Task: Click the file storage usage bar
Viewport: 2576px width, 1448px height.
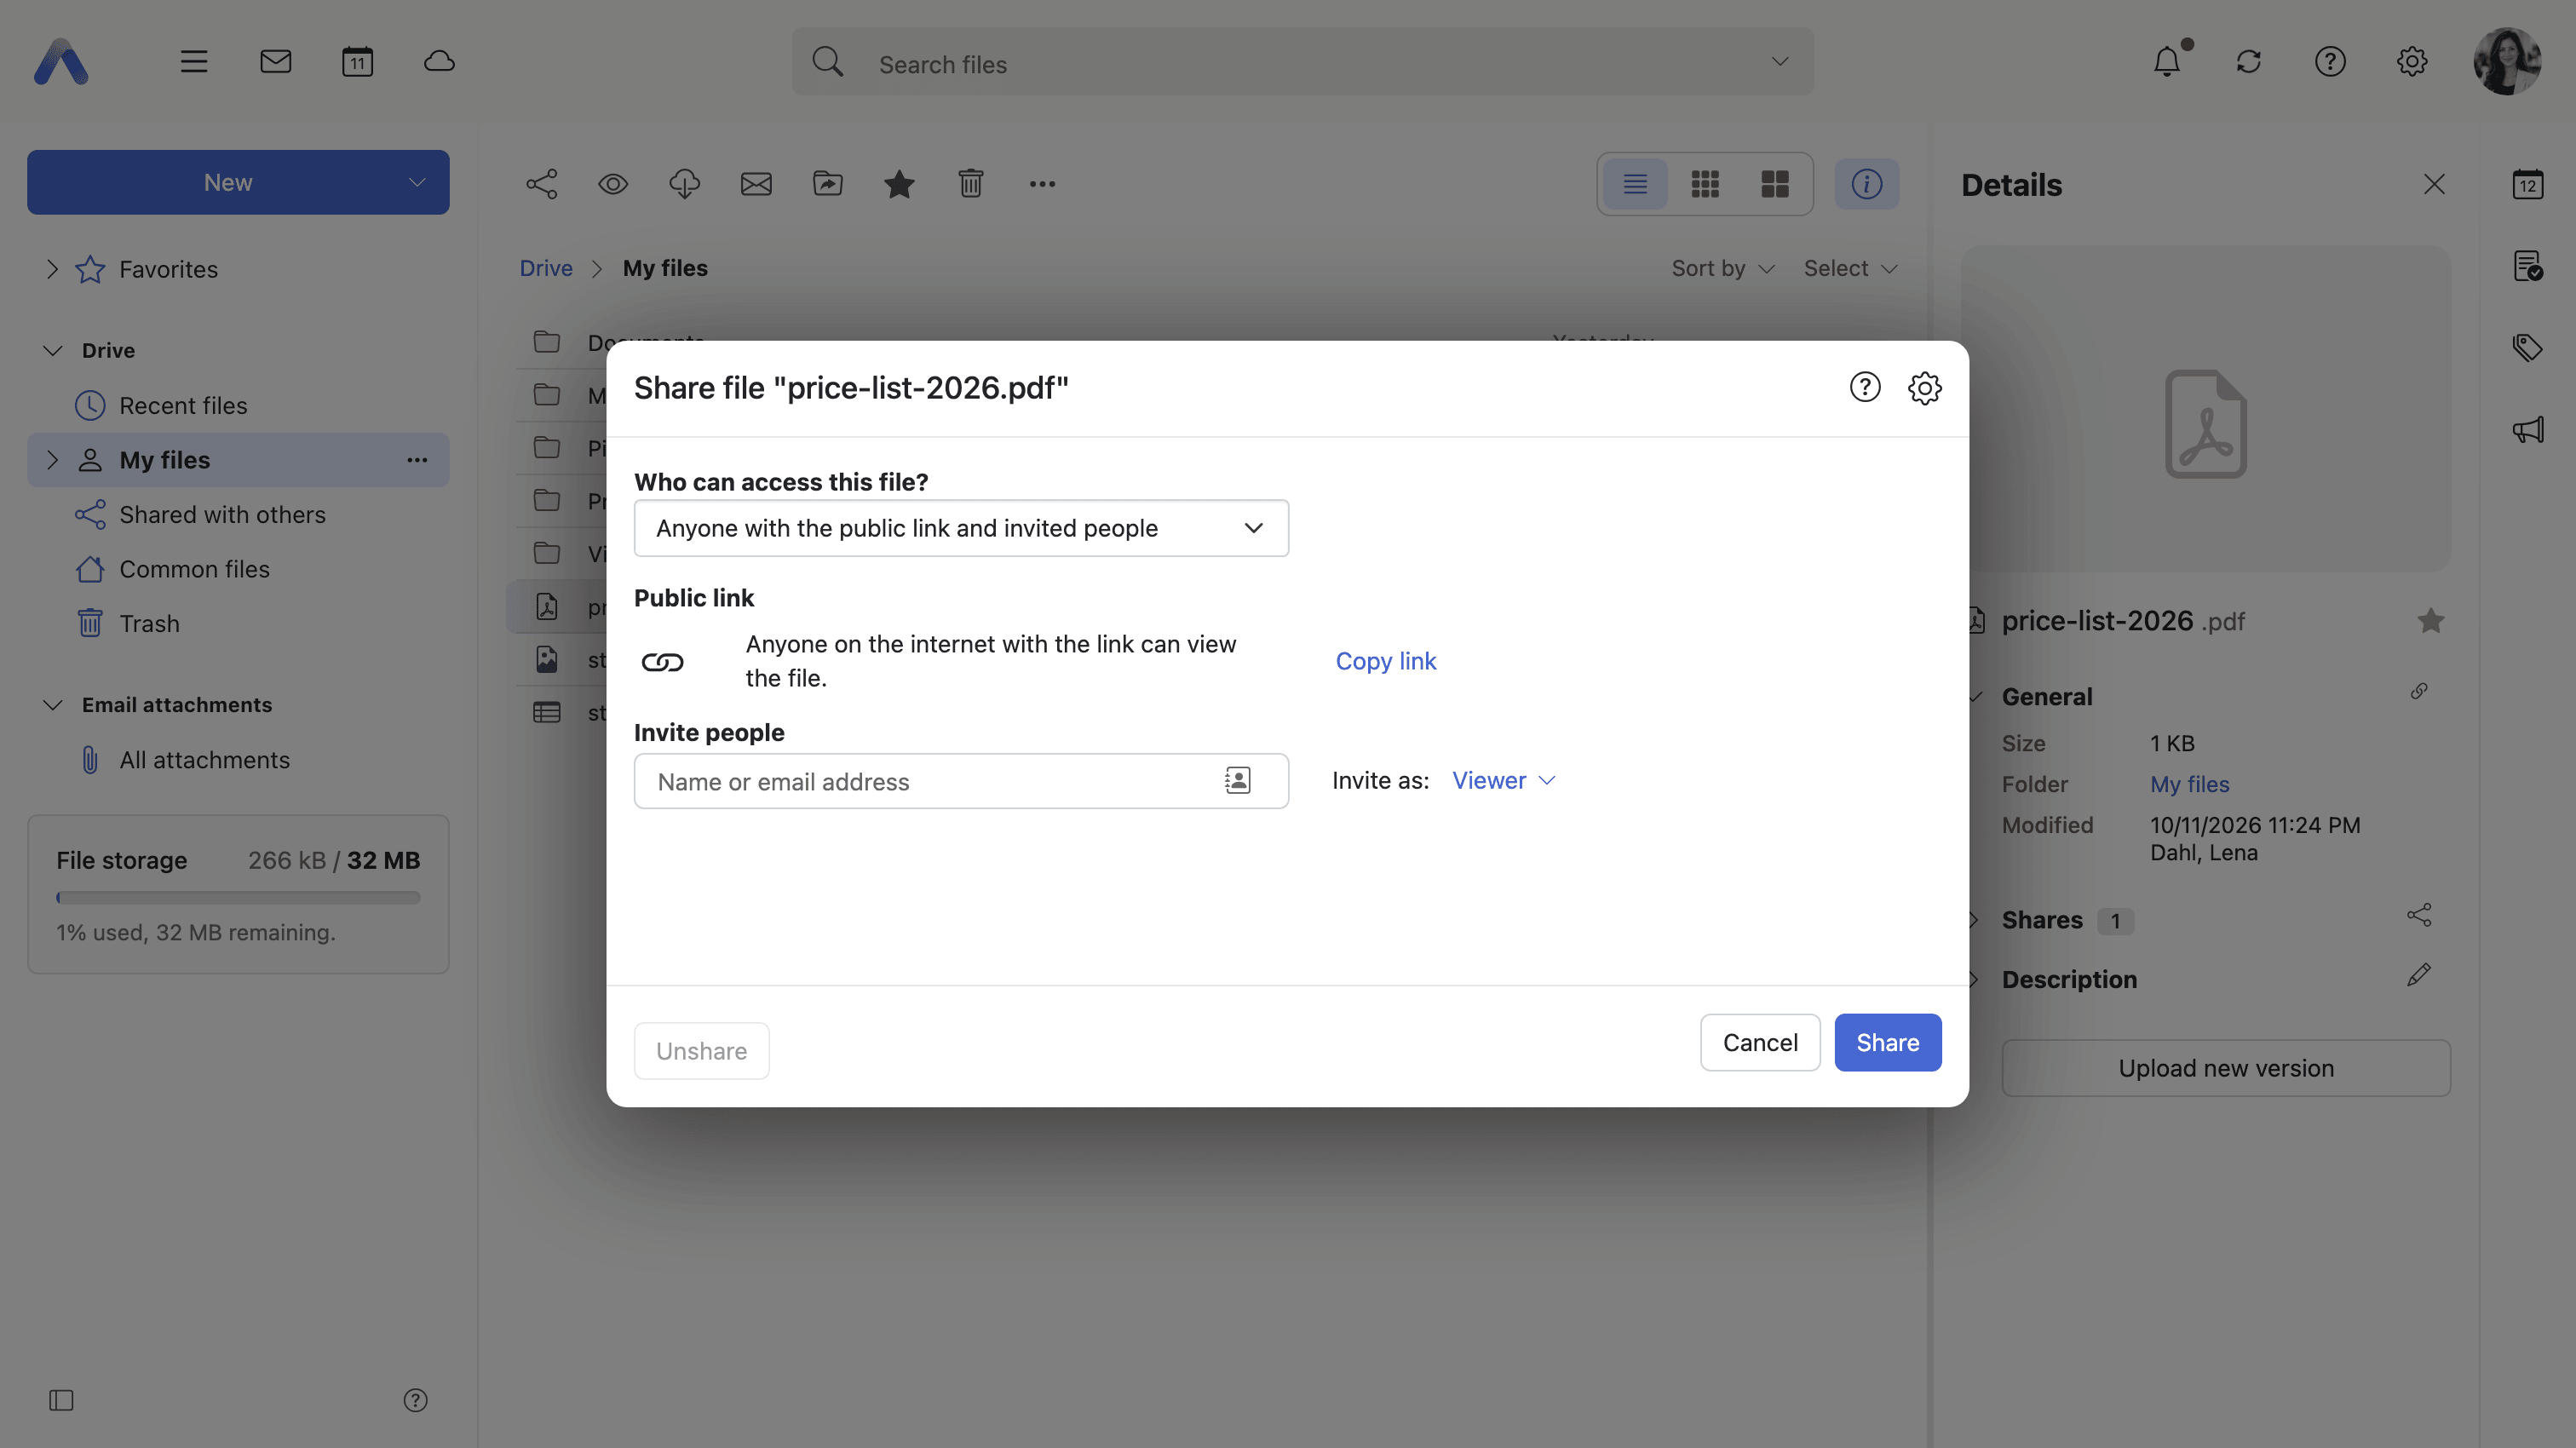Action: (238, 897)
